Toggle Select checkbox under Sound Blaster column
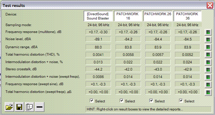 [x=92, y=101]
